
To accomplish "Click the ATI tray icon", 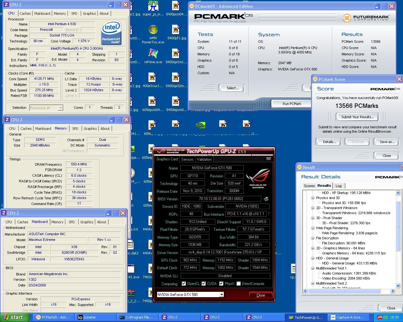I will tap(379, 317).
